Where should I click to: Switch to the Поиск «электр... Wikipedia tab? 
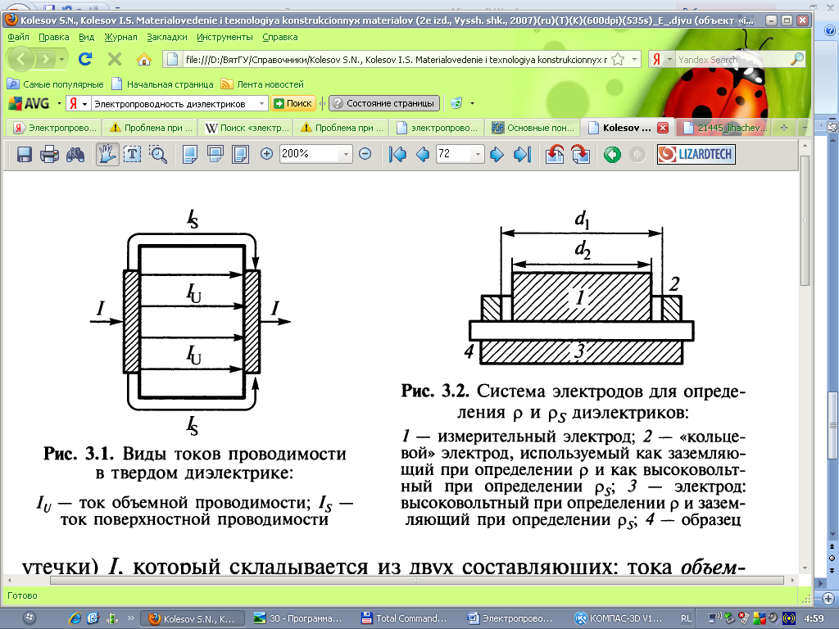pos(247,128)
